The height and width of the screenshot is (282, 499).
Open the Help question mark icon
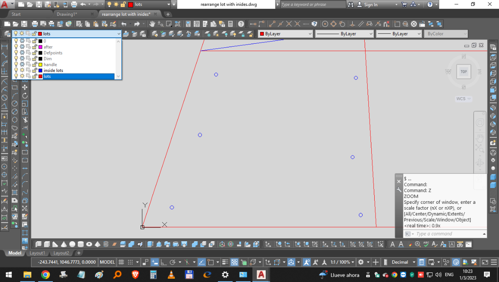coord(241,24)
